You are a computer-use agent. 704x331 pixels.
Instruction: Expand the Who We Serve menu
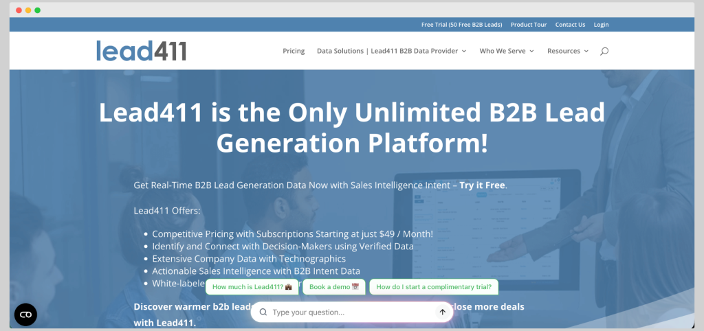pyautogui.click(x=507, y=51)
